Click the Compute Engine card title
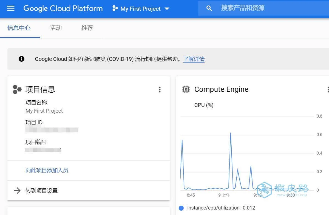 221,89
